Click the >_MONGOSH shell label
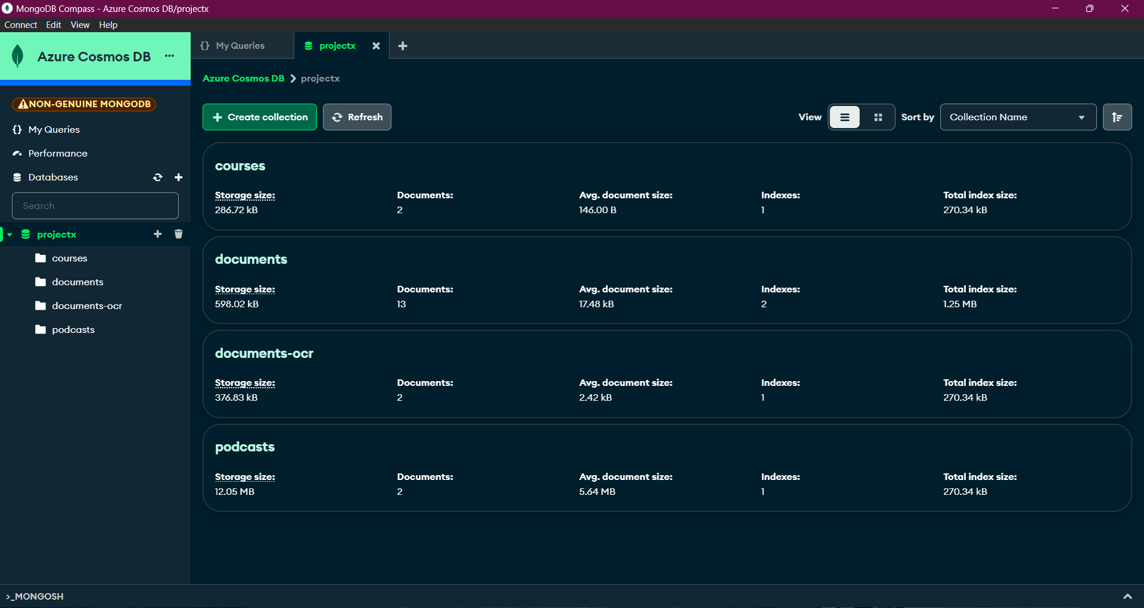 pos(35,596)
